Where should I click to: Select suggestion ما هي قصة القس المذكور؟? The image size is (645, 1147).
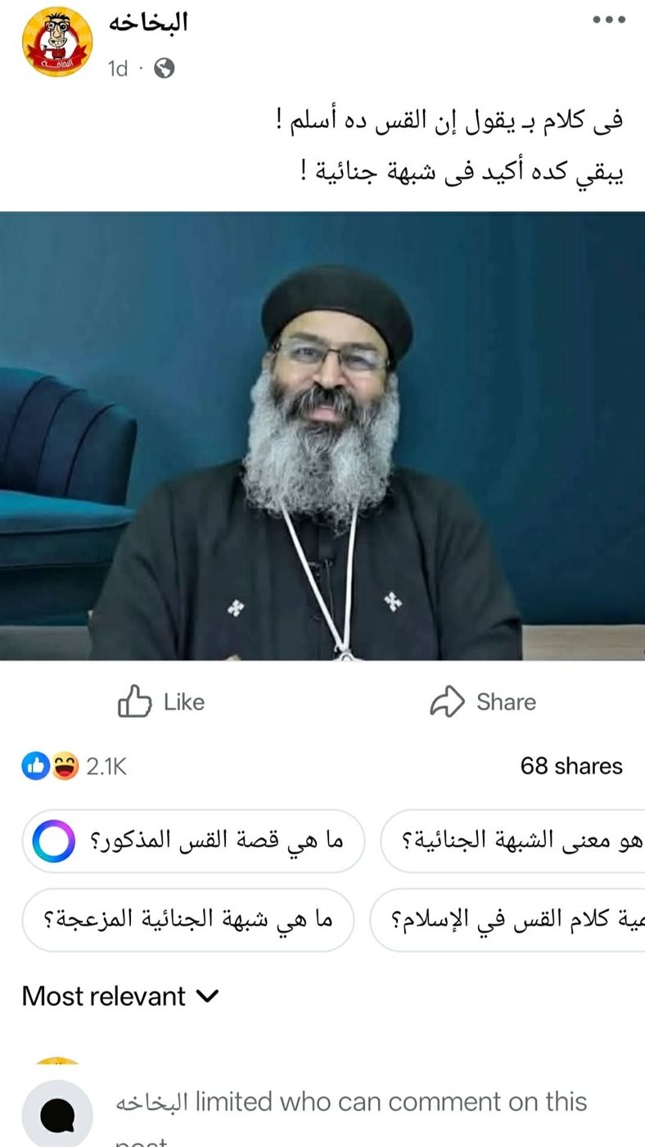coord(193,841)
